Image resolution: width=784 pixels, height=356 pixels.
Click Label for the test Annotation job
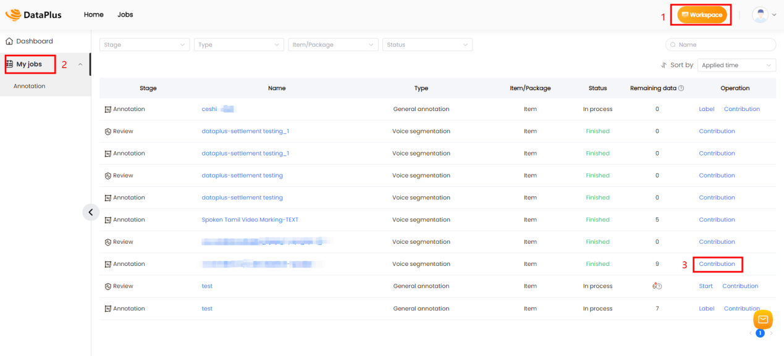click(x=706, y=308)
